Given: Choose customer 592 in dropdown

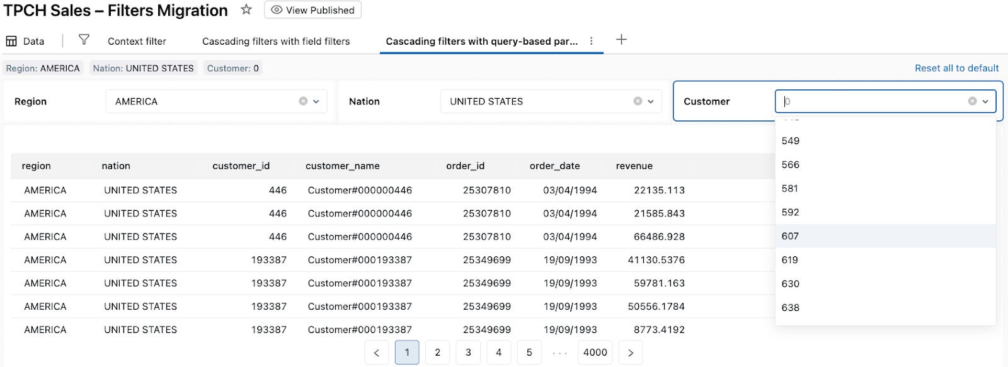Looking at the screenshot, I should [x=885, y=213].
